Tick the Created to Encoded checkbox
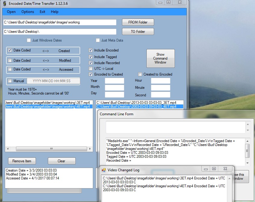 click(140, 74)
